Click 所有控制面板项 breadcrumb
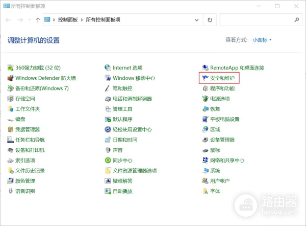This screenshot has width=306, height=226. pyautogui.click(x=103, y=20)
